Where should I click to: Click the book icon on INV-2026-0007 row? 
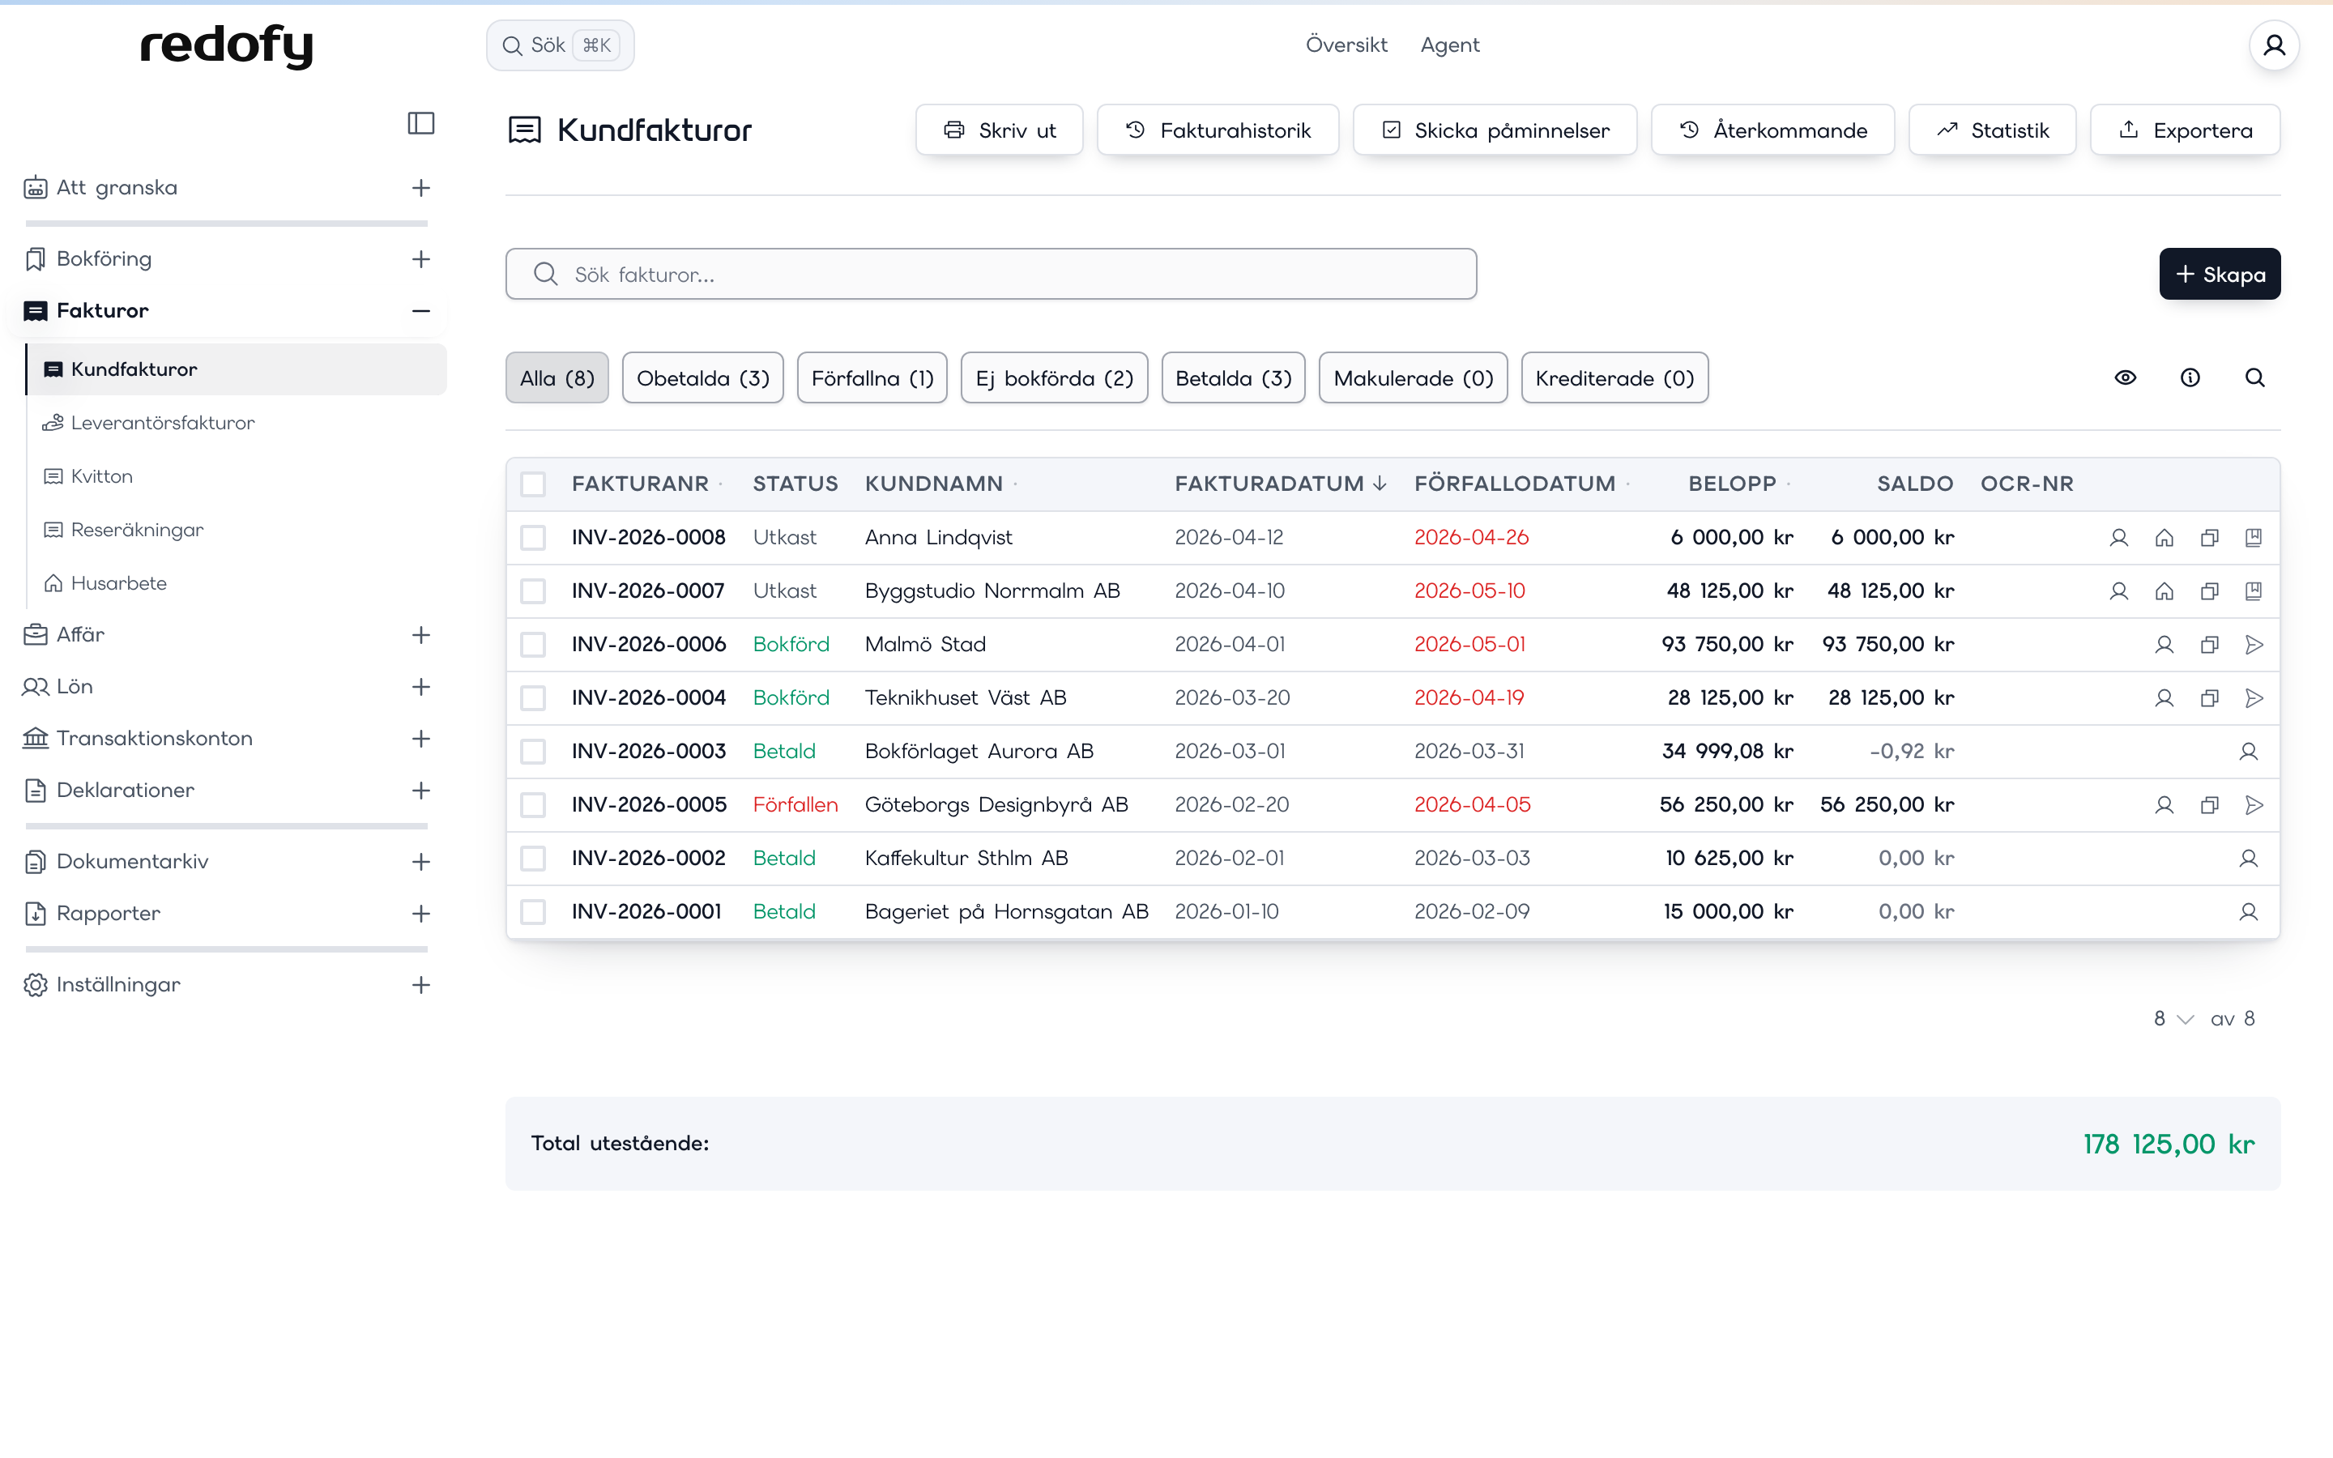pos(2254,591)
